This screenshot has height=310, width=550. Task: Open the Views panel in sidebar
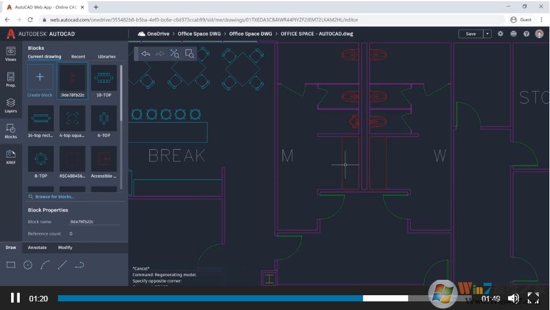click(10, 54)
